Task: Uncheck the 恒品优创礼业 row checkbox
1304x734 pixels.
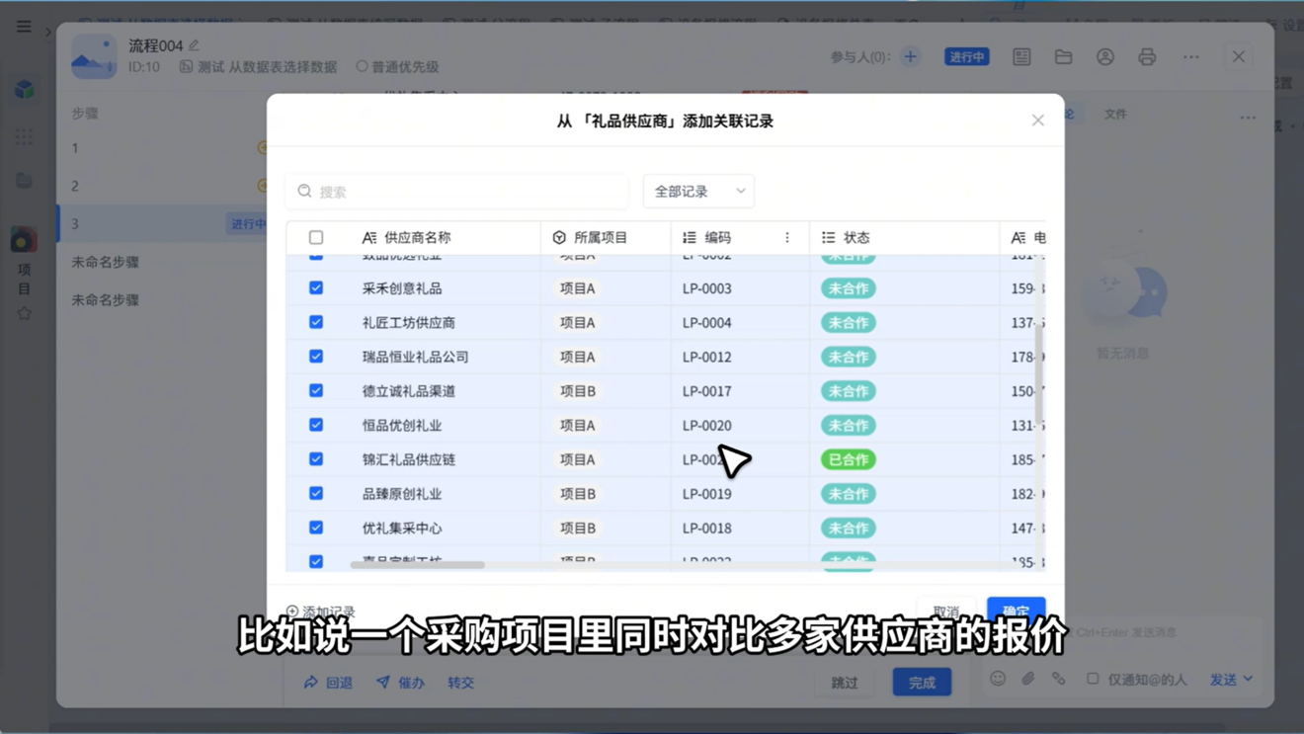Action: tap(316, 425)
